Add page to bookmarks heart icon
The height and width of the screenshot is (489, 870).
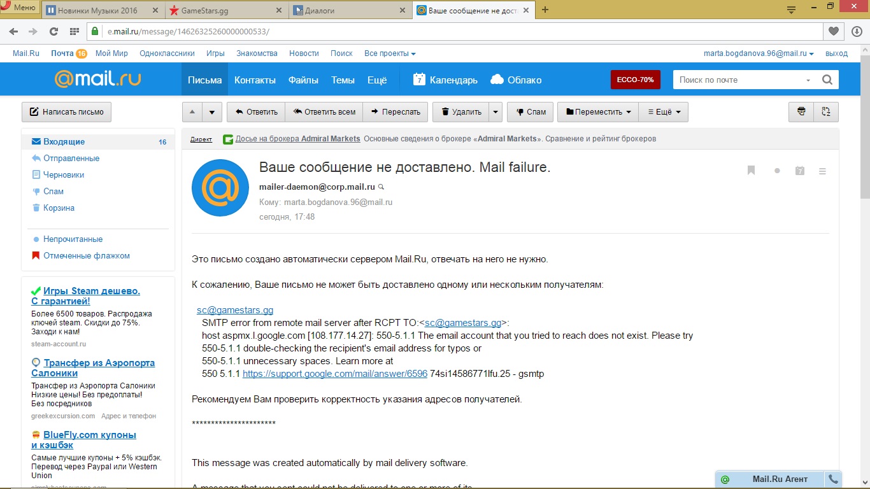833,31
